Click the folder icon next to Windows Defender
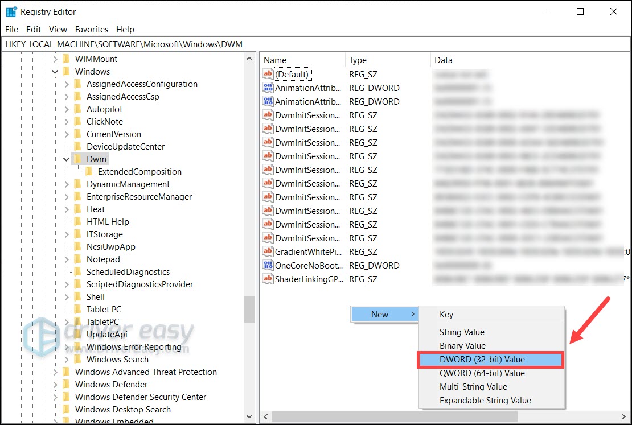632x425 pixels. 67,384
